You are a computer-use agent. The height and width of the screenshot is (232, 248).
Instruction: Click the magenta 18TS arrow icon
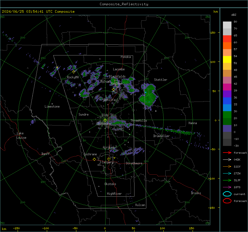(x=227, y=187)
